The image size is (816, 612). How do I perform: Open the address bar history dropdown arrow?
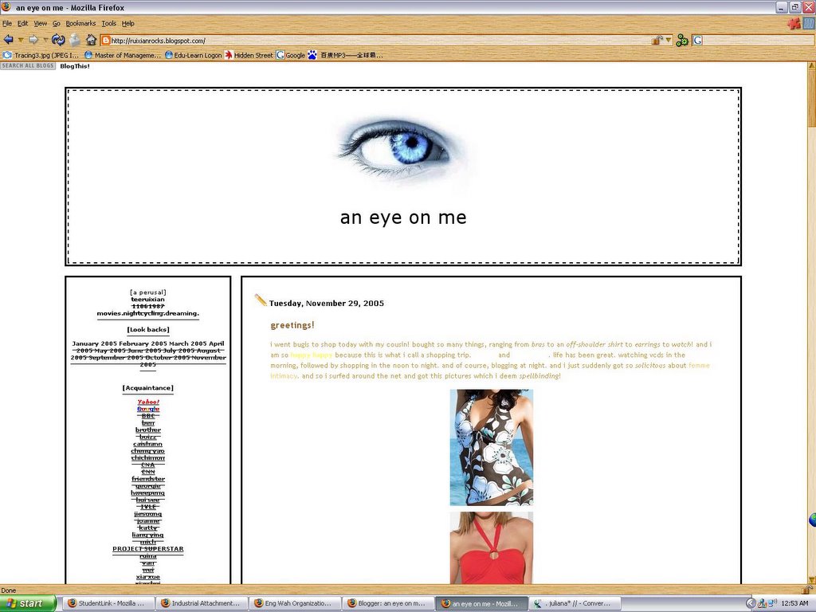[x=669, y=40]
